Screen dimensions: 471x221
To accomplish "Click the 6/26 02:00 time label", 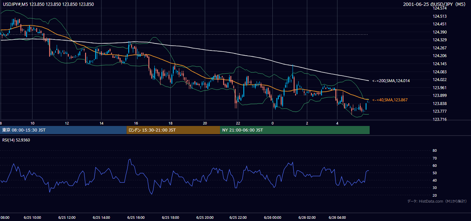I will (x=307, y=217).
